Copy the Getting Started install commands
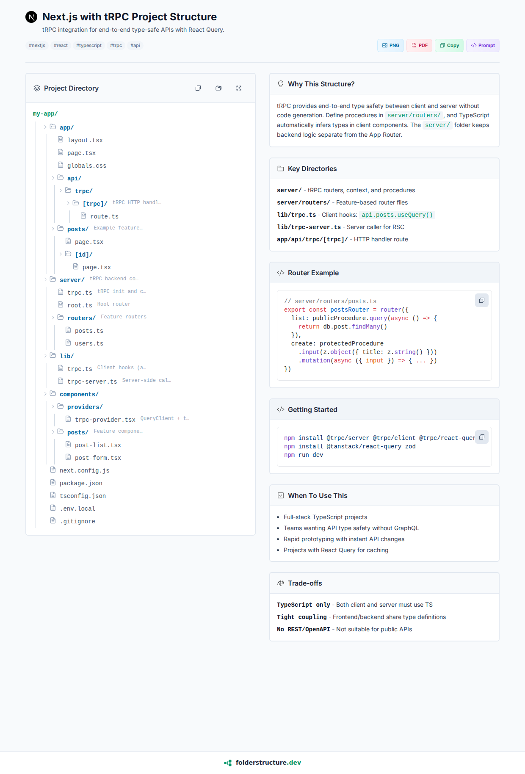Viewport: 525px width, 774px height. pos(481,437)
